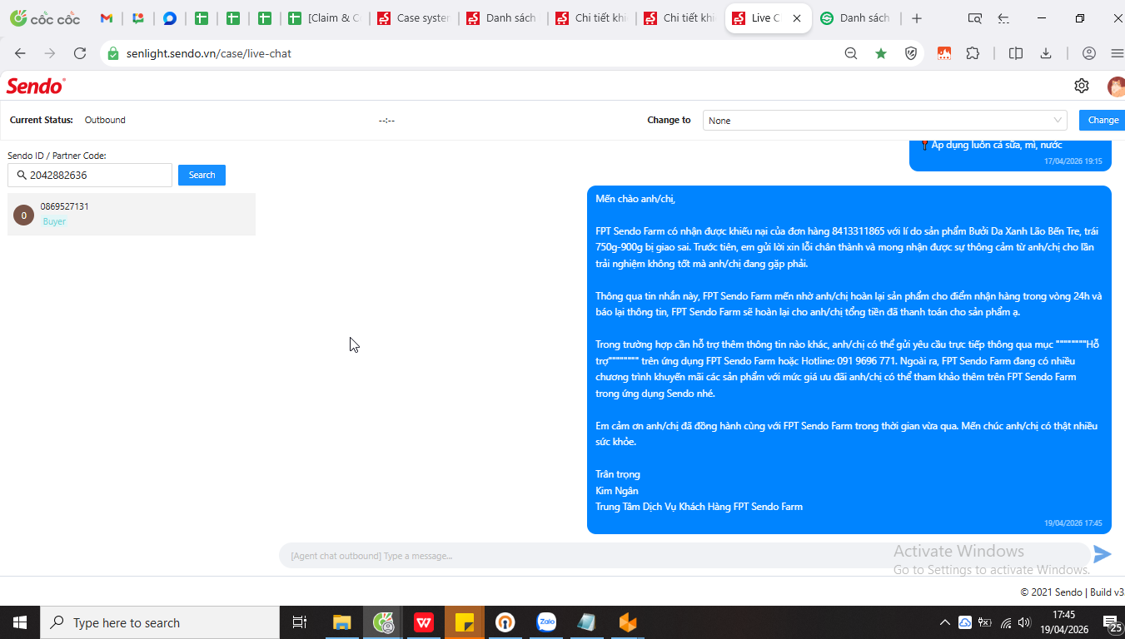Show hidden system tray icons
Image resolution: width=1125 pixels, height=639 pixels.
point(944,622)
